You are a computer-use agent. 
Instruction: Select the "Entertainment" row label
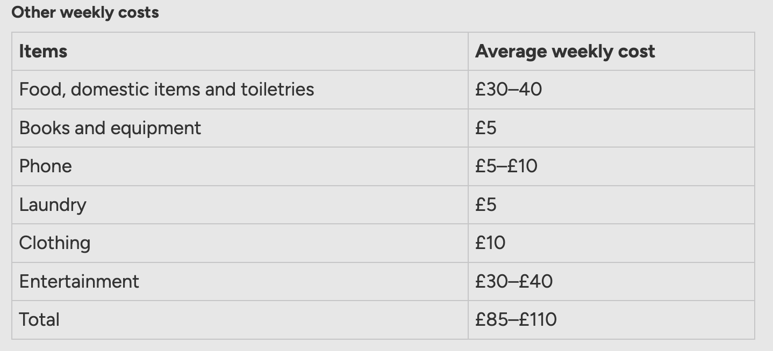(79, 281)
